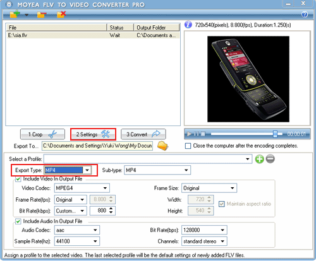The image size is (316, 261).
Task: Click the preview seek slider handle
Action: click(x=275, y=134)
